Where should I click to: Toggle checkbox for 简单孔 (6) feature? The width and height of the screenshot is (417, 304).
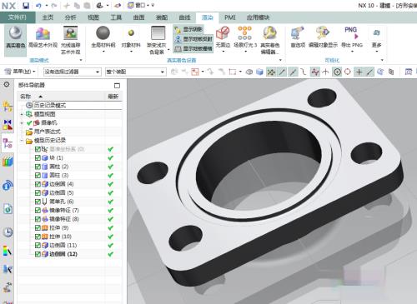click(x=38, y=202)
